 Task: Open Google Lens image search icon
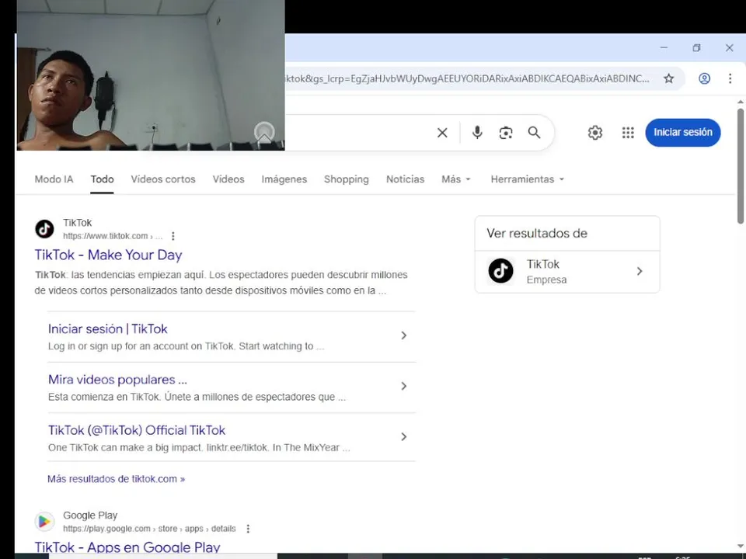click(x=506, y=133)
